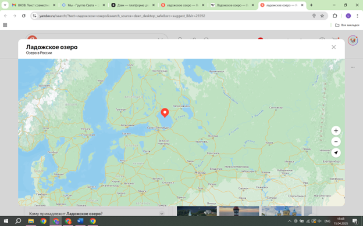Click the Москва label on the map
Viewport: 363px width, 226px height.
tap(200, 173)
